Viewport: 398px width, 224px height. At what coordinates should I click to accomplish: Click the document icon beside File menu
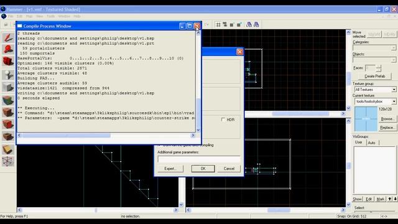pos(4,16)
